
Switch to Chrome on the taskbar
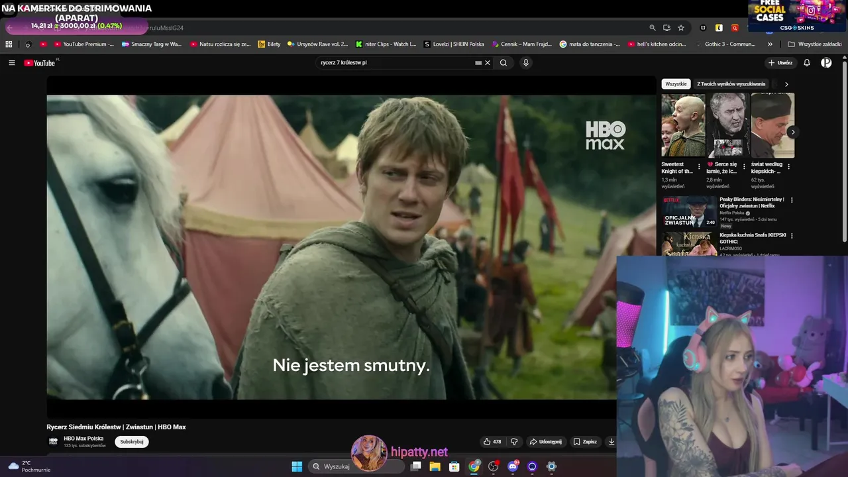pos(474,466)
